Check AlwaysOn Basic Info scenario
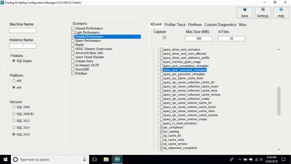 [x=73, y=53]
